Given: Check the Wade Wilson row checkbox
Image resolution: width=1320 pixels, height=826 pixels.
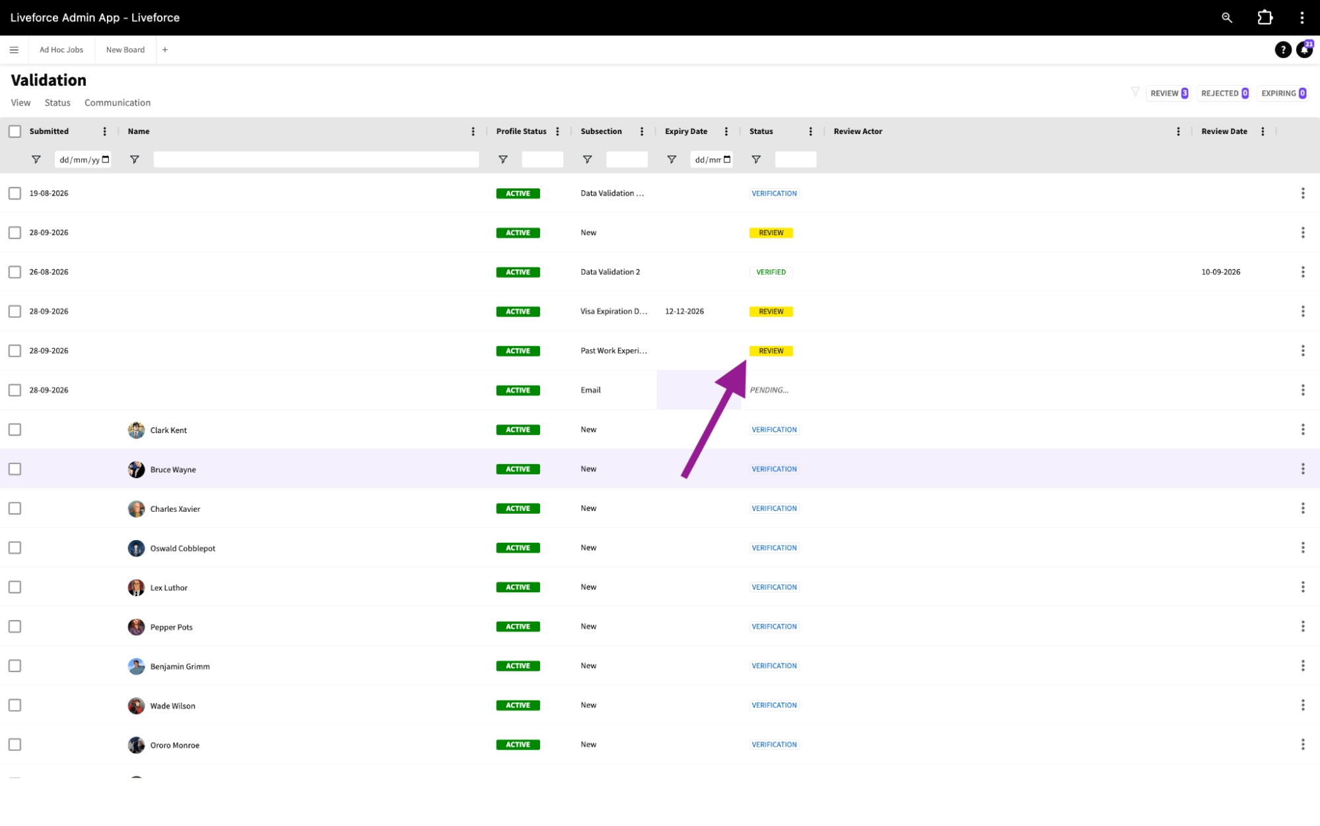Looking at the screenshot, I should coord(15,705).
